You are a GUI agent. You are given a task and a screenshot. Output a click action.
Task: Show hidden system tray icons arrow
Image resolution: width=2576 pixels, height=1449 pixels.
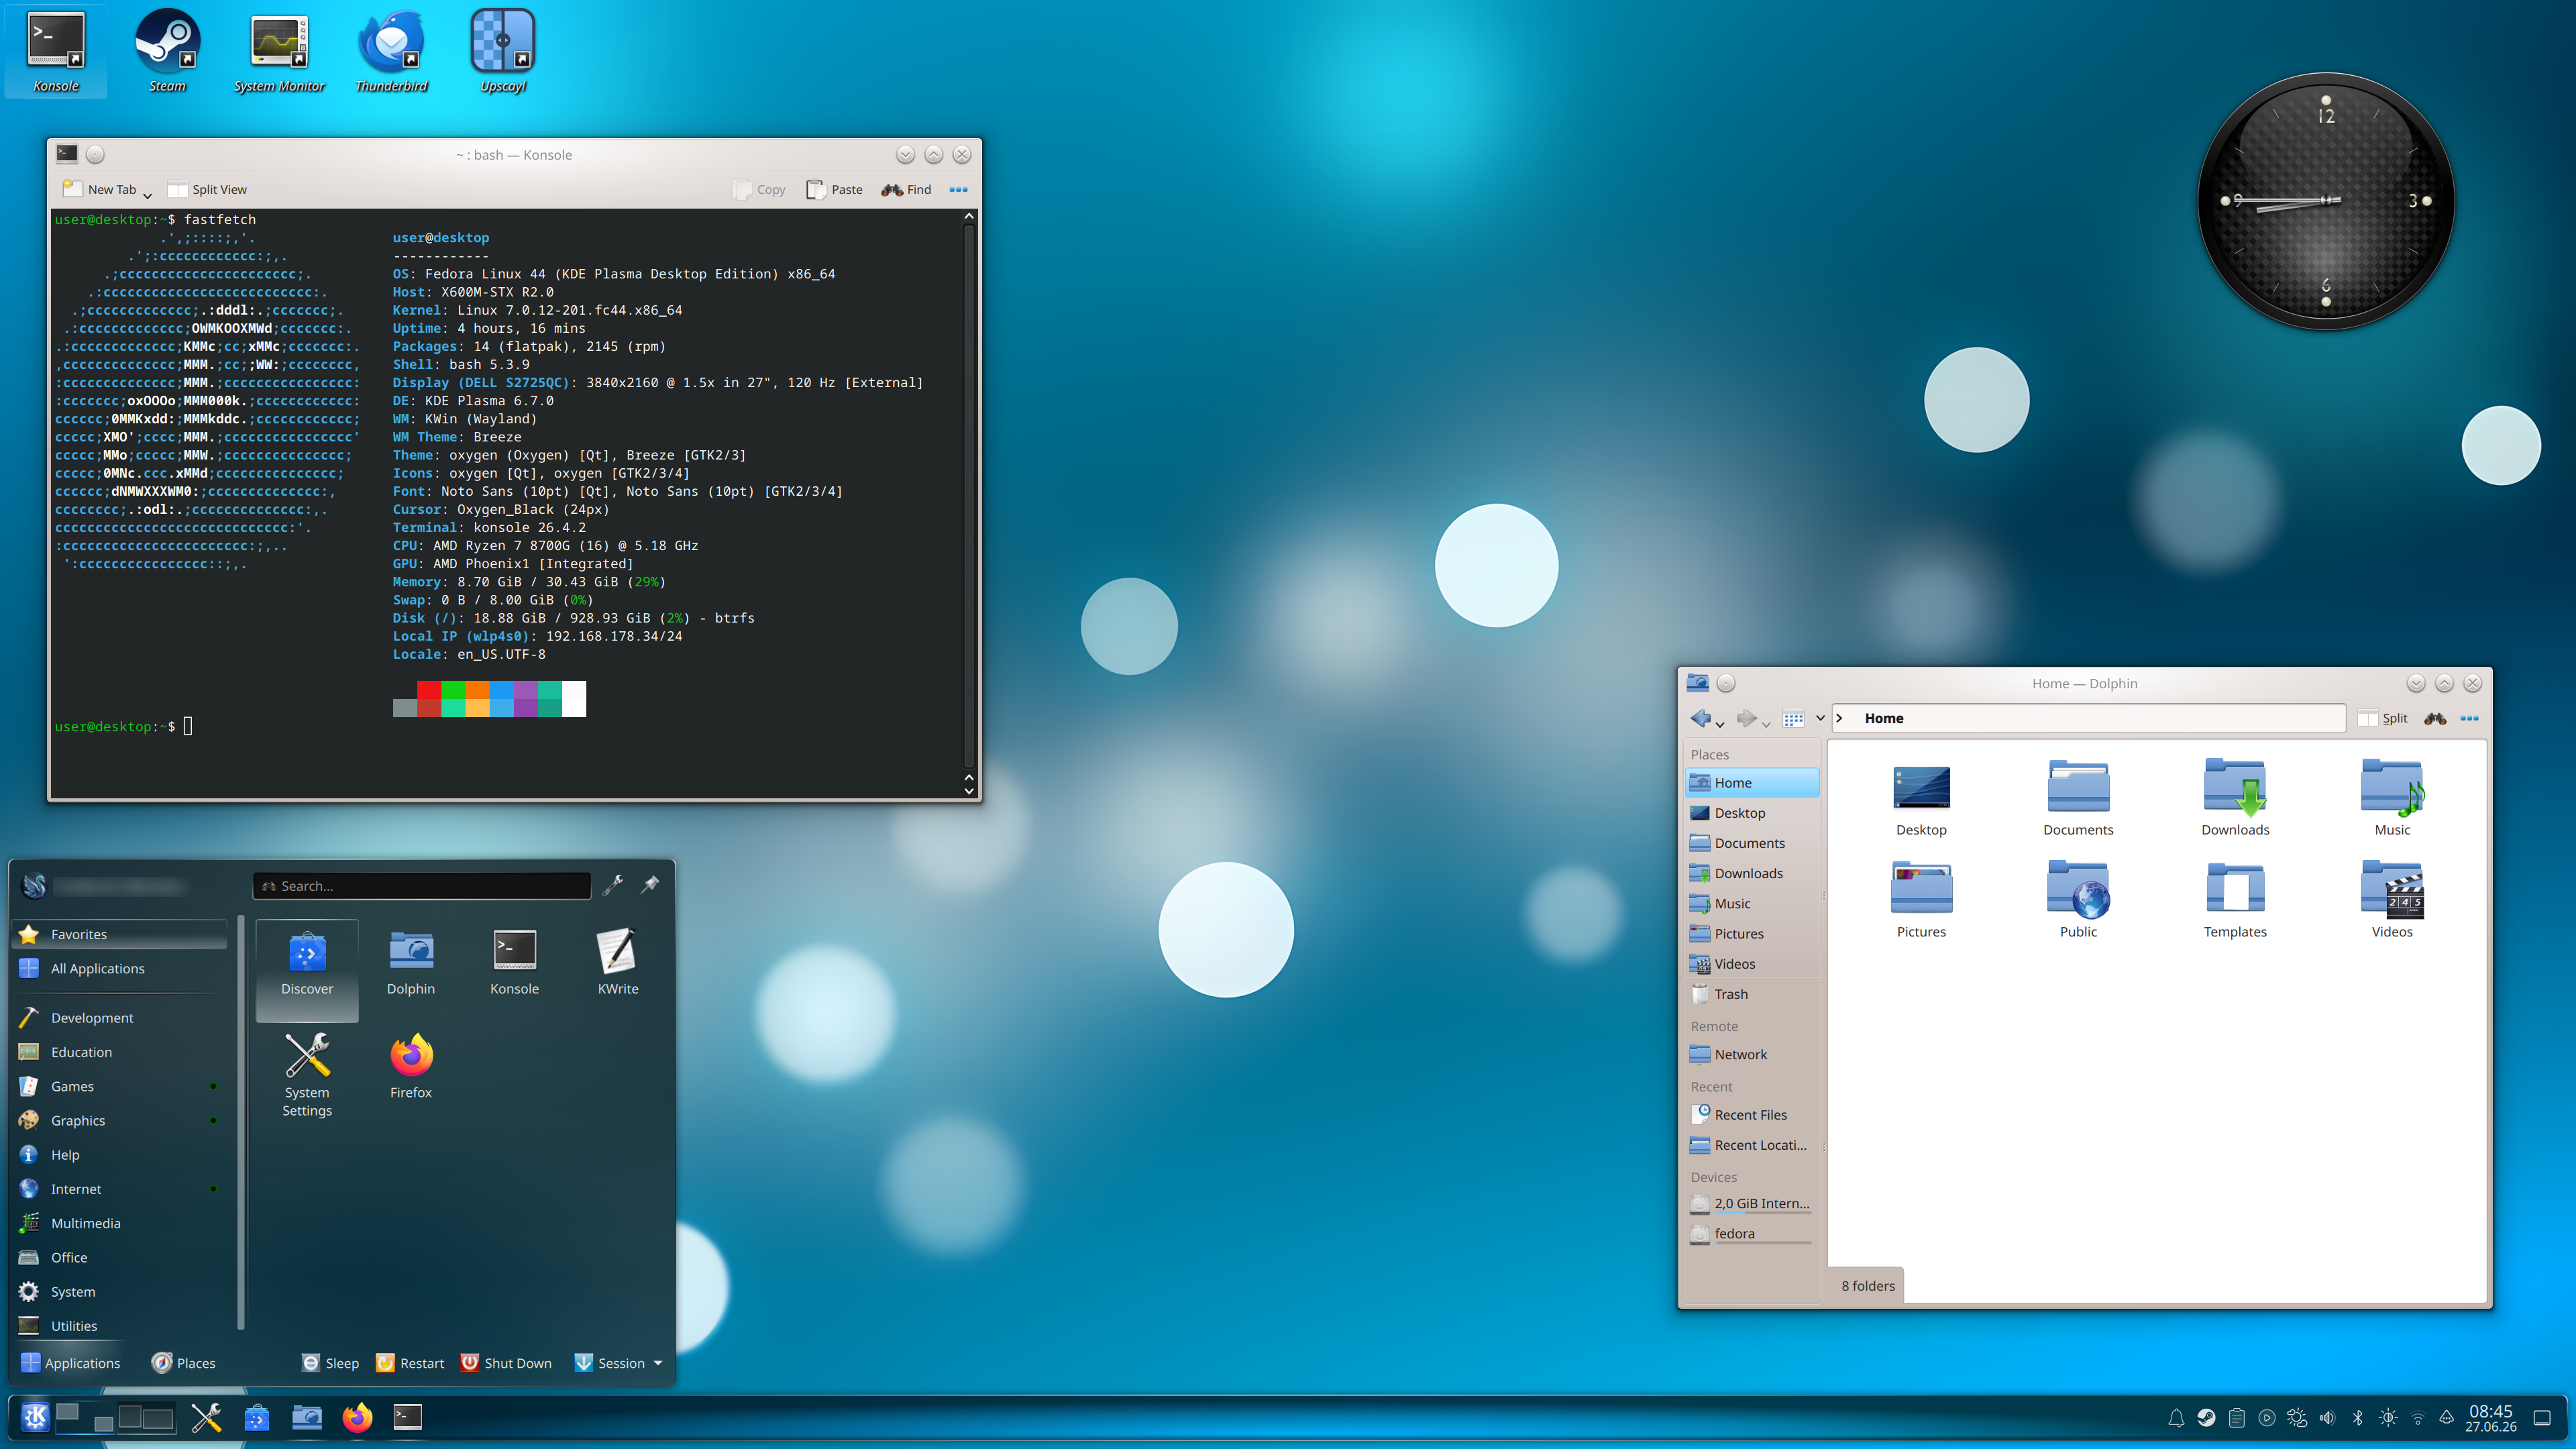coord(2446,1417)
